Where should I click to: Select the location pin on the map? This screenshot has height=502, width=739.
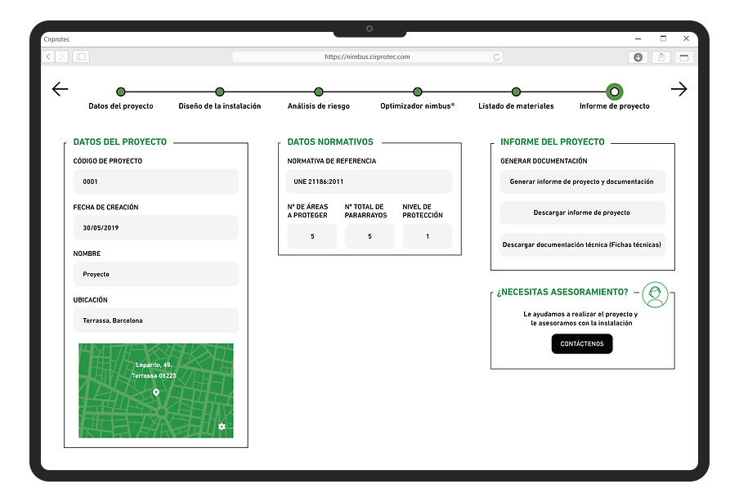tap(155, 393)
